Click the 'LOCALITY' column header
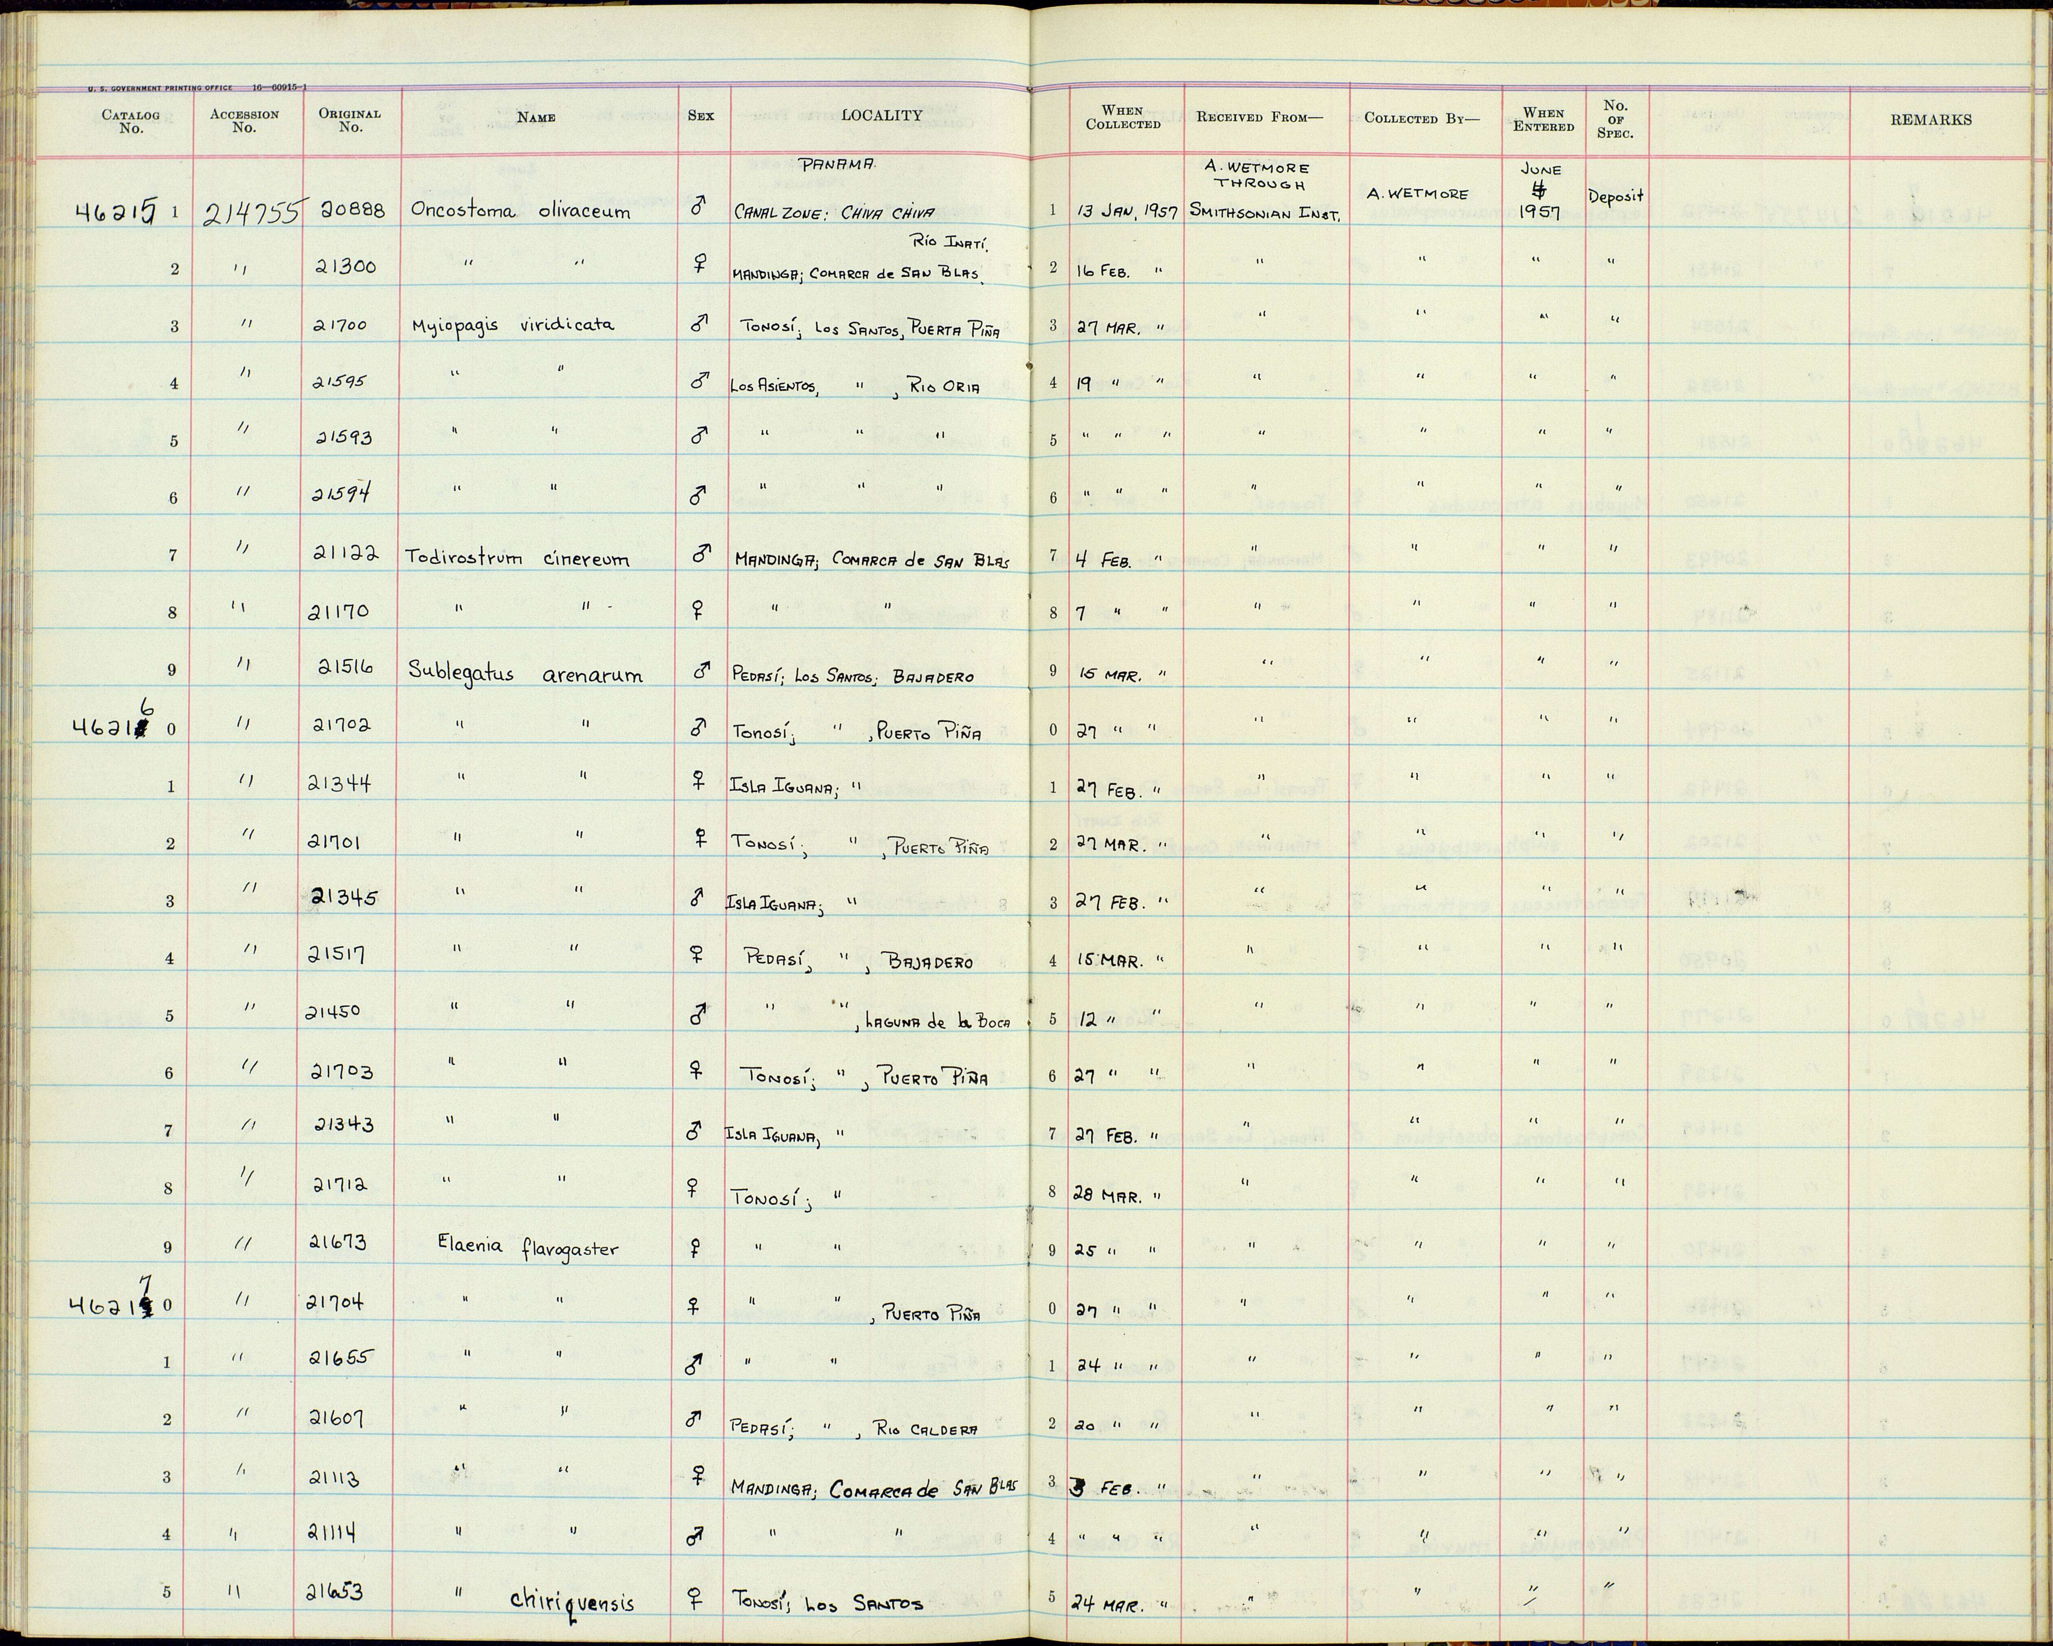The width and height of the screenshot is (2053, 1646). (x=882, y=115)
